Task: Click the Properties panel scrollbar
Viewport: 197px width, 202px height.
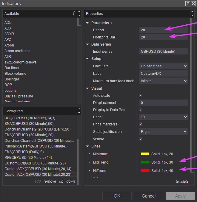Action: (192, 95)
